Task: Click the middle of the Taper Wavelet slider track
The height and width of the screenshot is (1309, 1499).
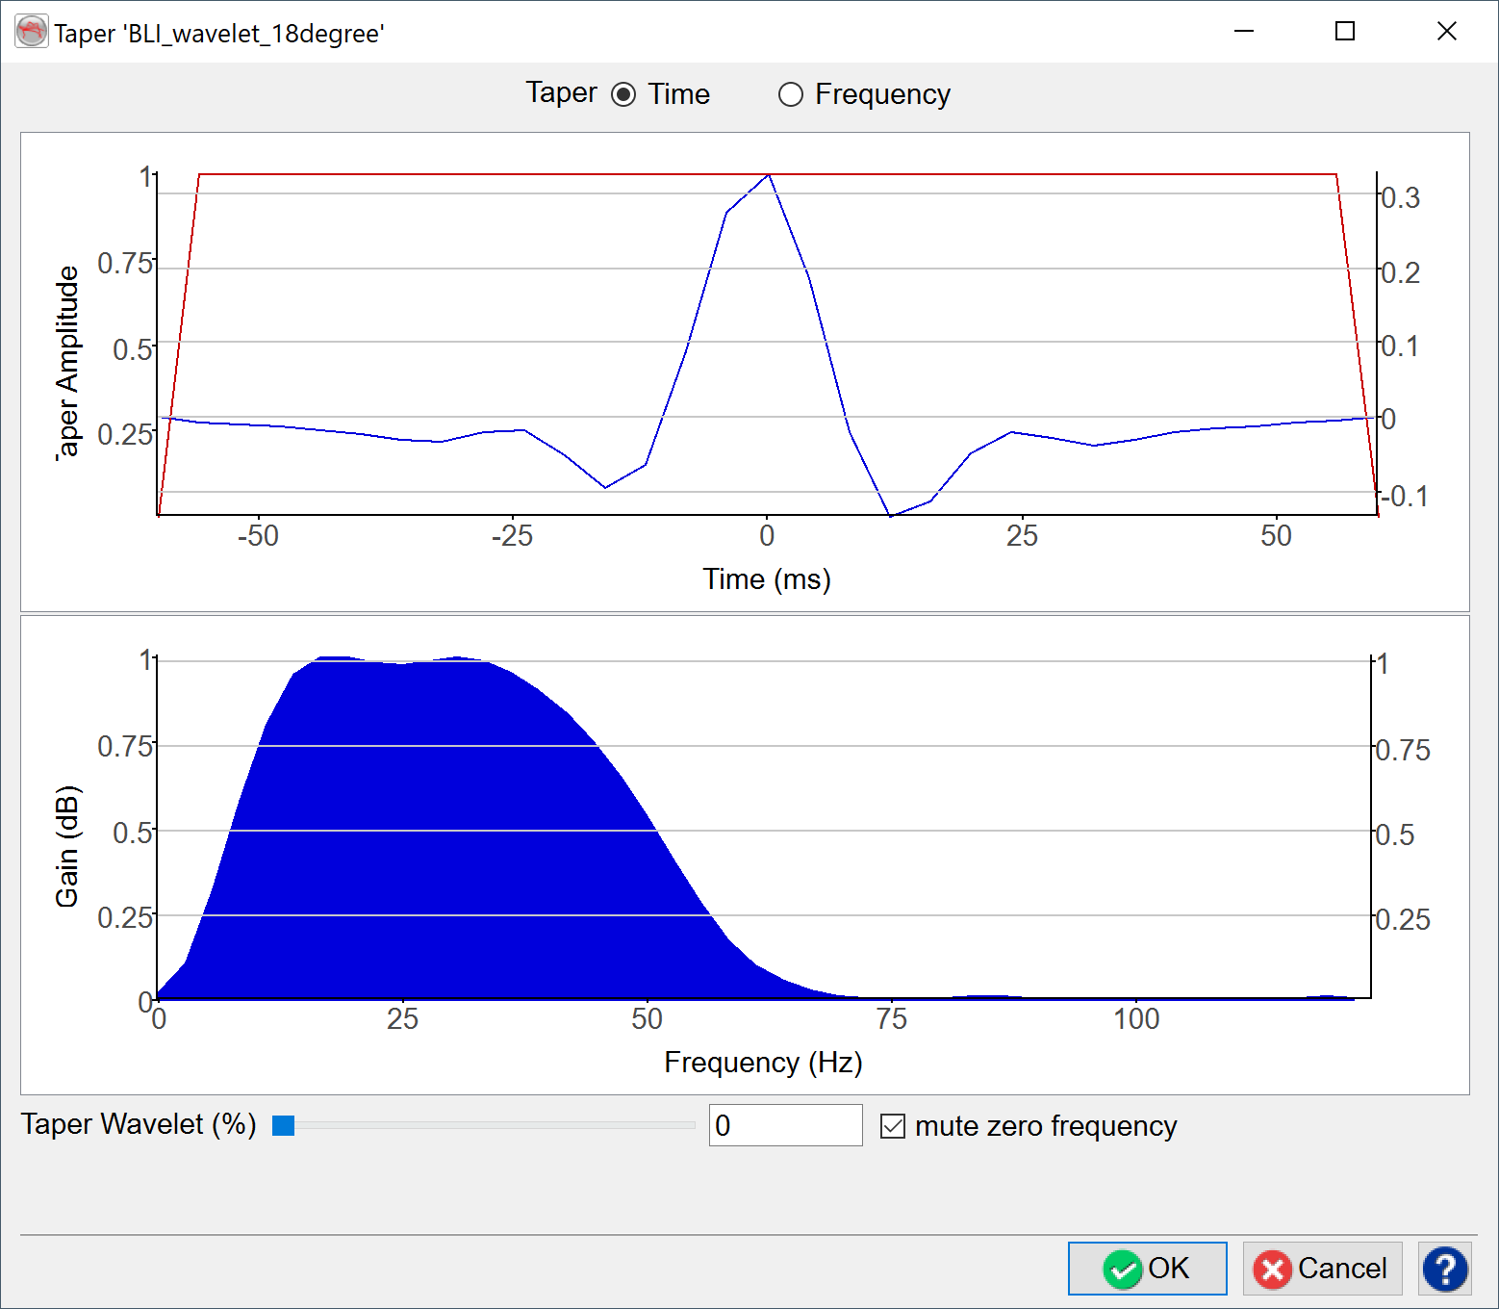Action: (484, 1125)
